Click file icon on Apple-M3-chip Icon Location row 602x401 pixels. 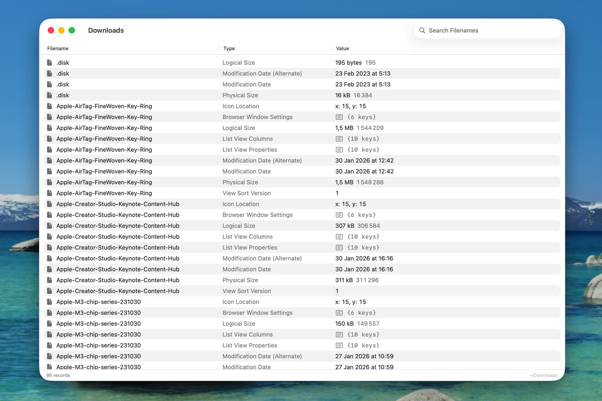click(x=50, y=302)
